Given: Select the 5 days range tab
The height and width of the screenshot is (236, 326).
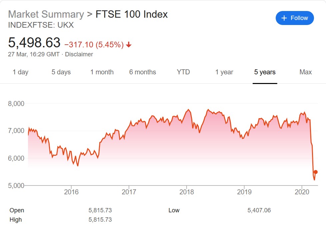Looking at the screenshot, I should [61, 72].
